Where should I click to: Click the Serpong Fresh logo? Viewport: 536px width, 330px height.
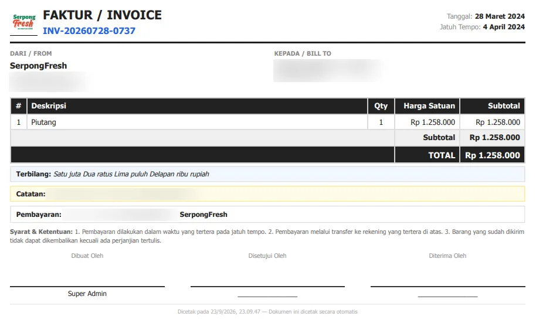(x=23, y=22)
